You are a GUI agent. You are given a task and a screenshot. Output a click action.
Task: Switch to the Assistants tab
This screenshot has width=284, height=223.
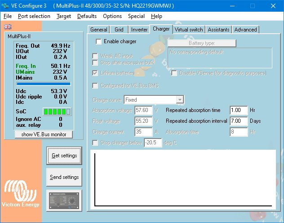click(x=218, y=30)
